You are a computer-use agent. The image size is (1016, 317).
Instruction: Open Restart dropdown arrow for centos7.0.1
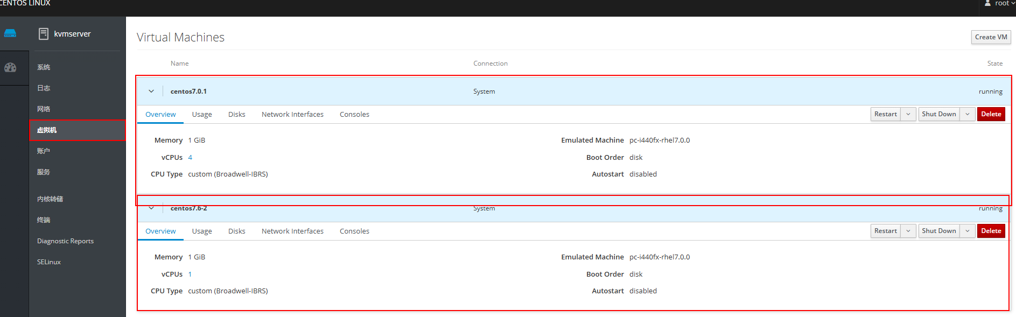pos(908,114)
